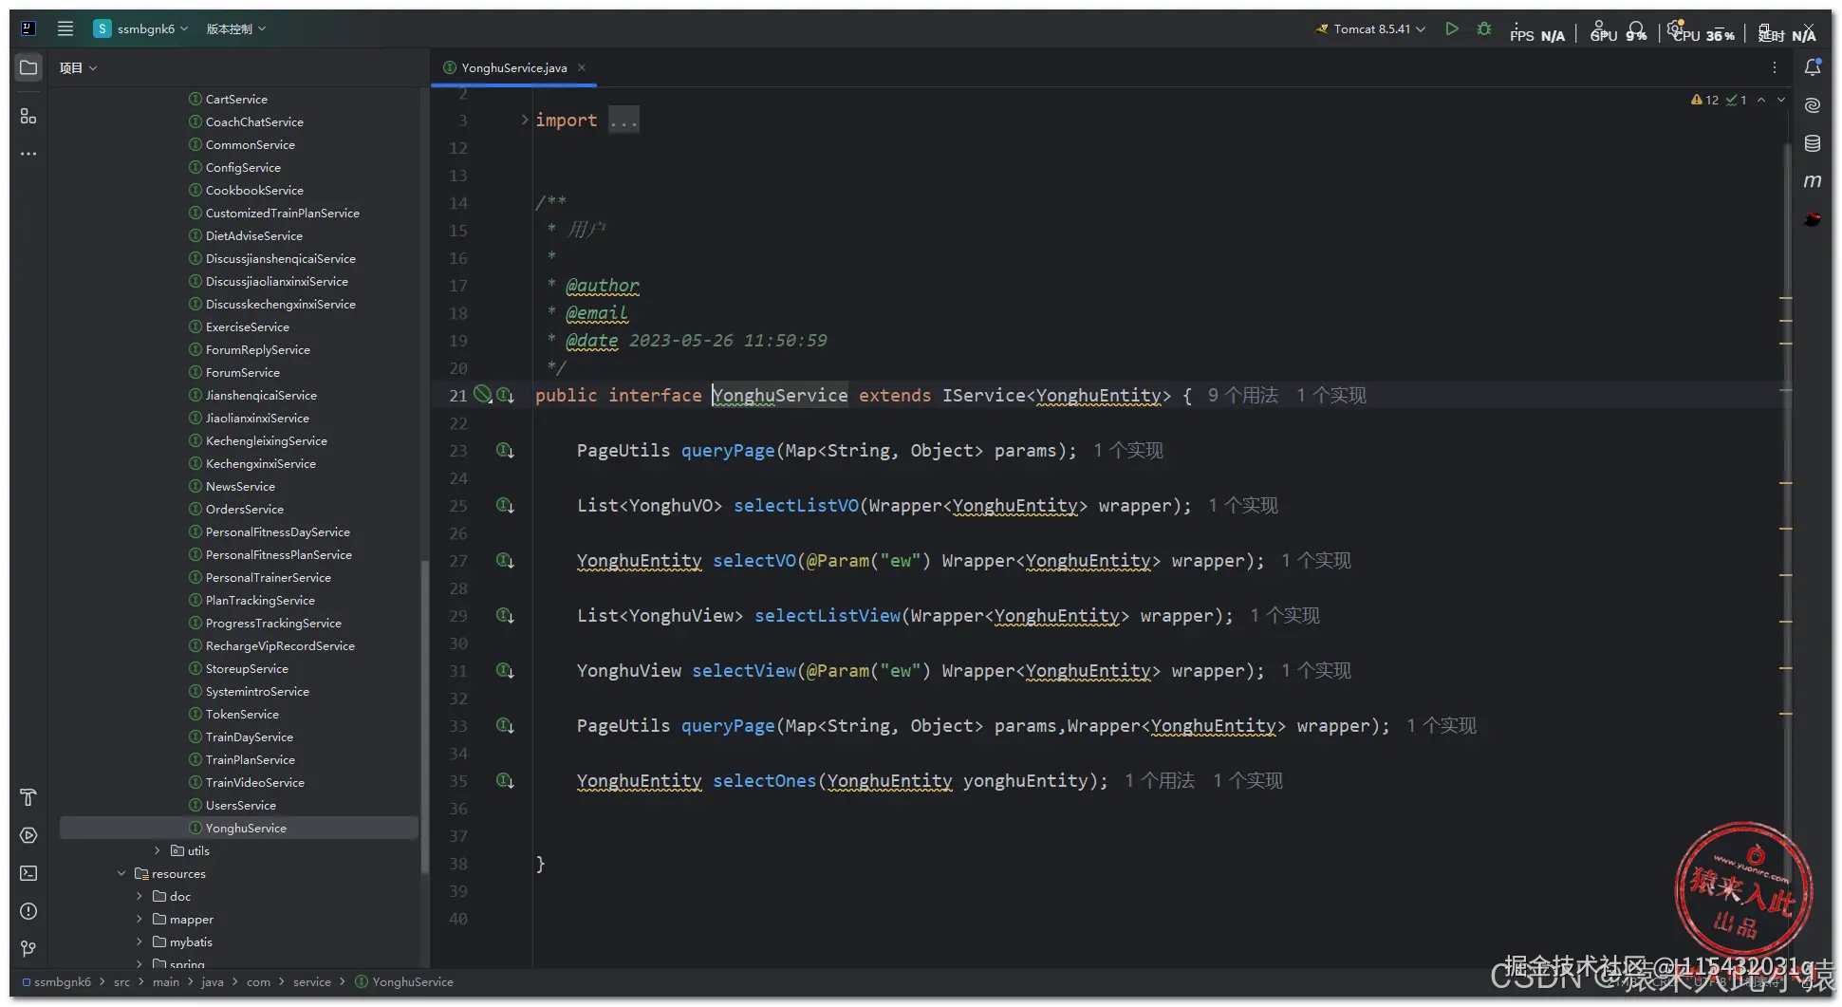Viewport: 1842px width, 1007px height.
Task: Click the project tree vertical scrollbar
Action: point(424,716)
